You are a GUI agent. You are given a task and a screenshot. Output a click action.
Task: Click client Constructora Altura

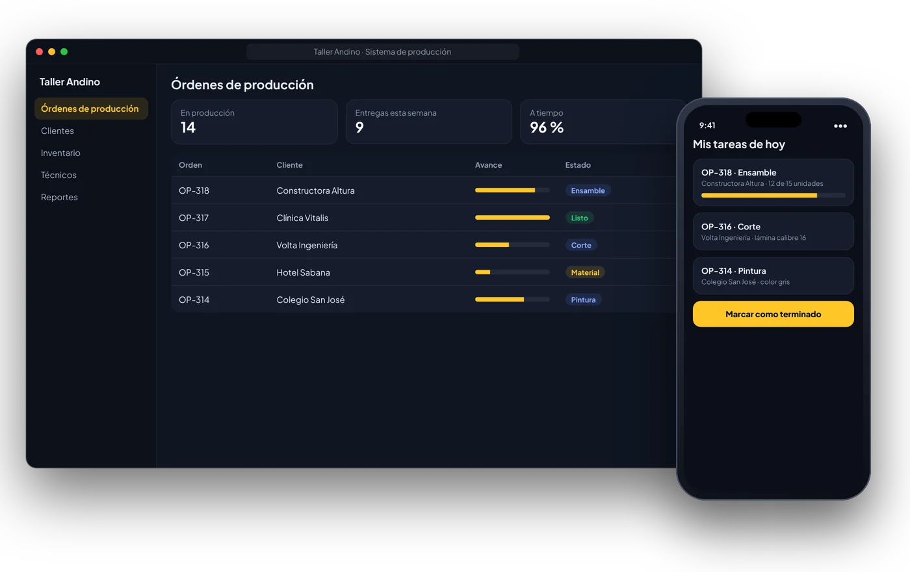[315, 190]
